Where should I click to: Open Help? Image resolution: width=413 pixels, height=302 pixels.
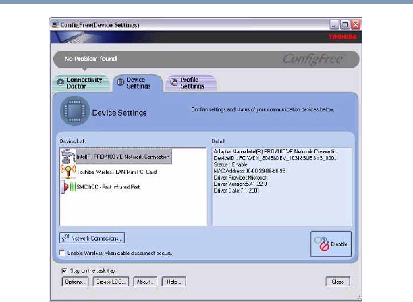pos(174,281)
